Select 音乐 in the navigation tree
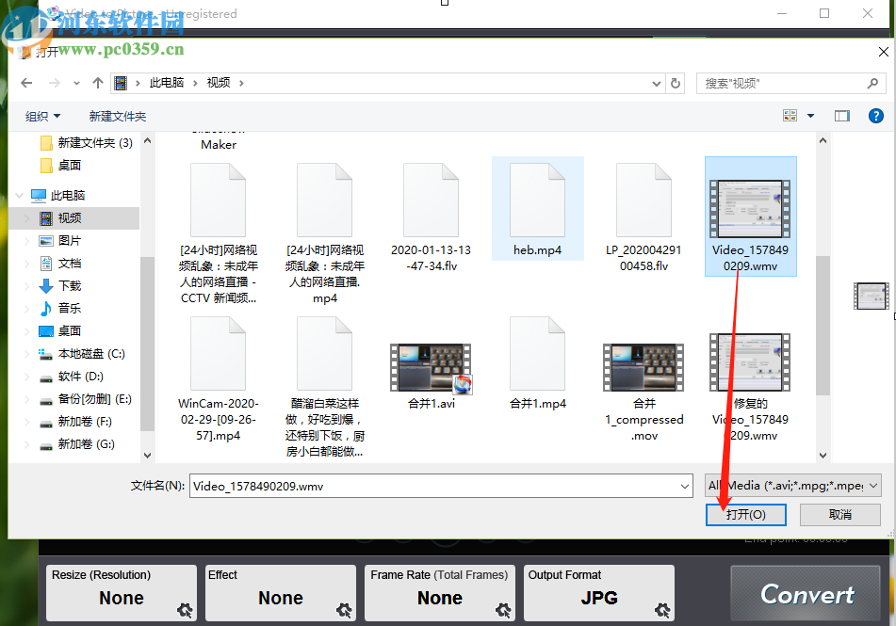This screenshot has height=626, width=896. tap(60, 309)
